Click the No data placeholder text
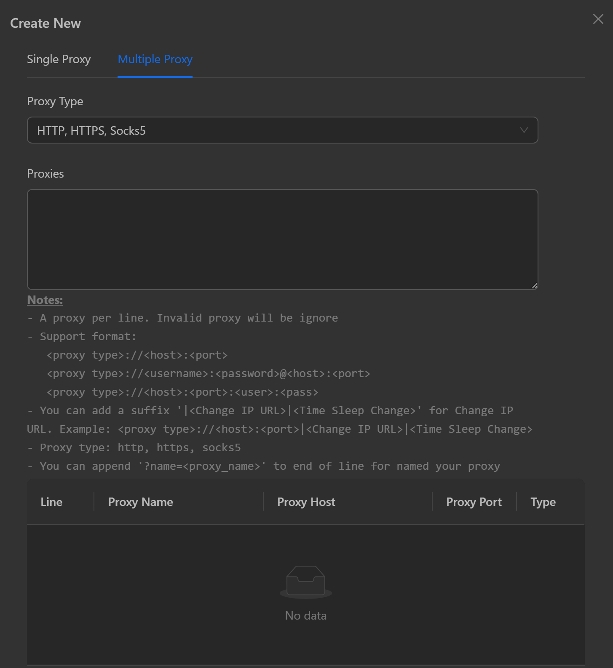The image size is (613, 668). (306, 615)
